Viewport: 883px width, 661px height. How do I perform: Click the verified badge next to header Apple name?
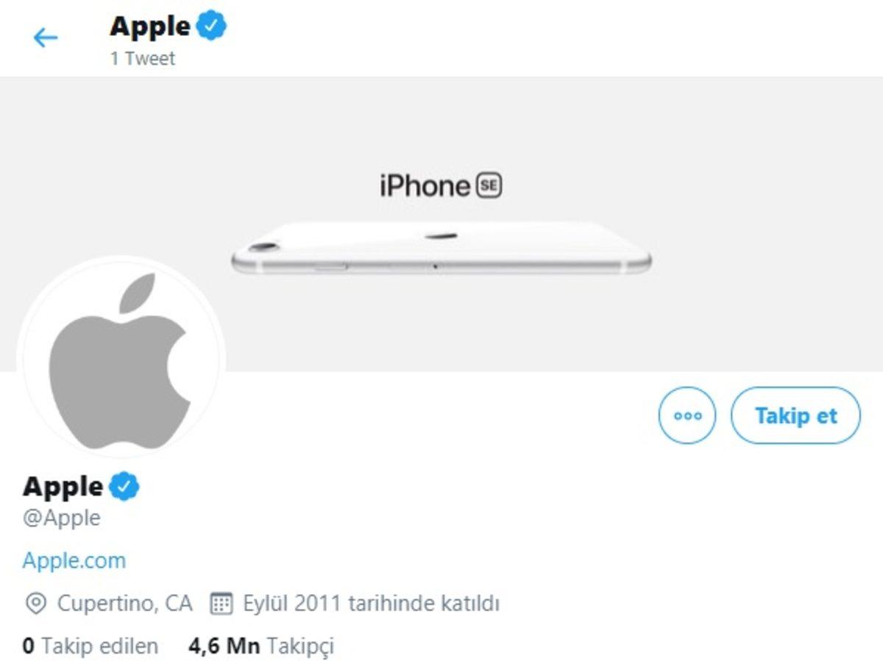(211, 25)
